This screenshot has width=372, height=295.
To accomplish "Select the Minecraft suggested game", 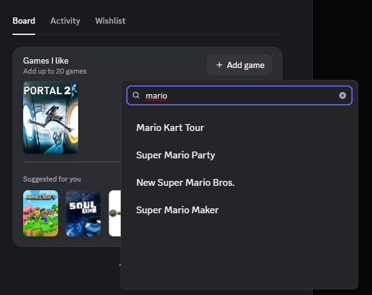I will point(41,213).
